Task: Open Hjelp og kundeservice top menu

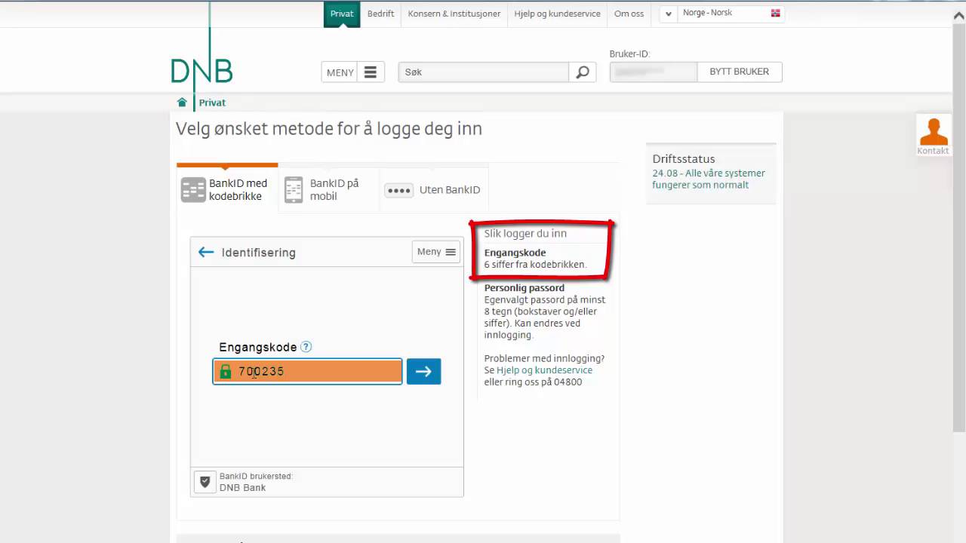Action: (x=558, y=14)
